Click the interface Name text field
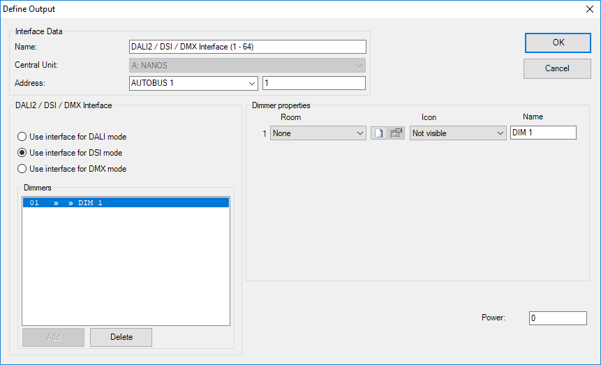This screenshot has width=601, height=365. (247, 47)
